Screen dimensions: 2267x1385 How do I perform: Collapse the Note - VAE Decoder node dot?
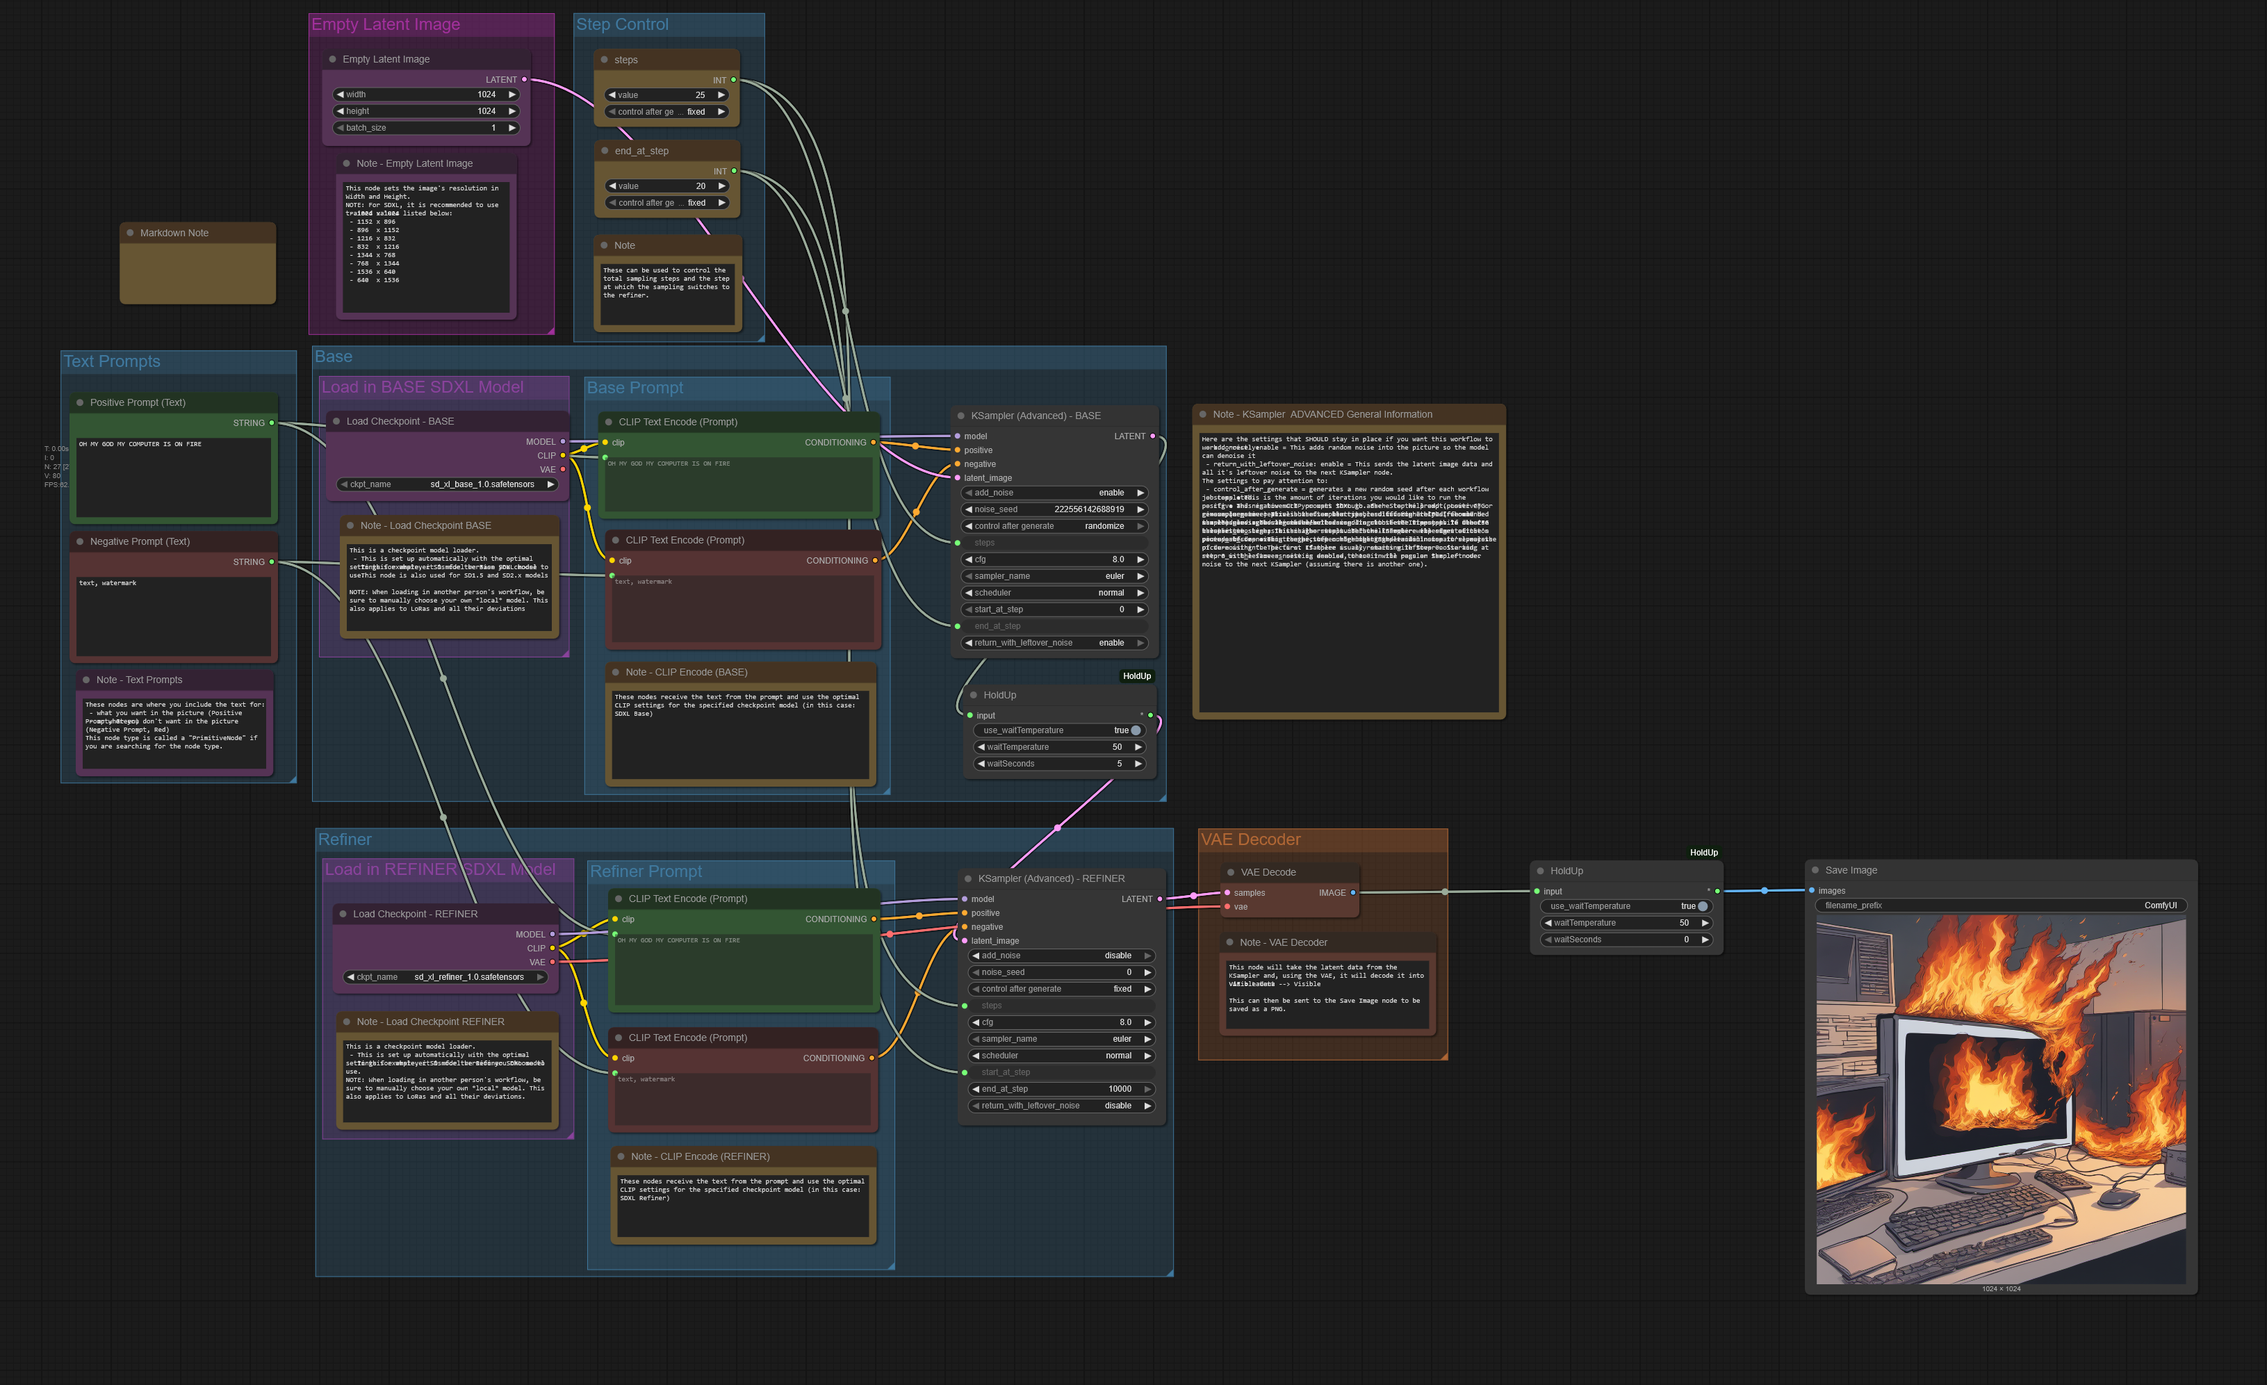[x=1230, y=942]
